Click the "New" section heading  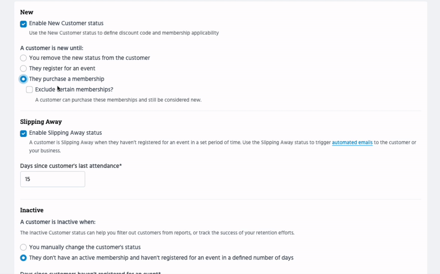click(26, 12)
